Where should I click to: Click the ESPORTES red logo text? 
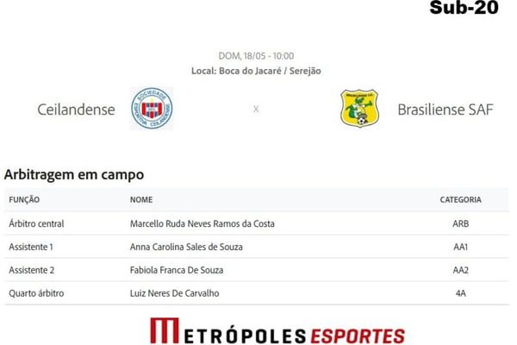(358, 336)
